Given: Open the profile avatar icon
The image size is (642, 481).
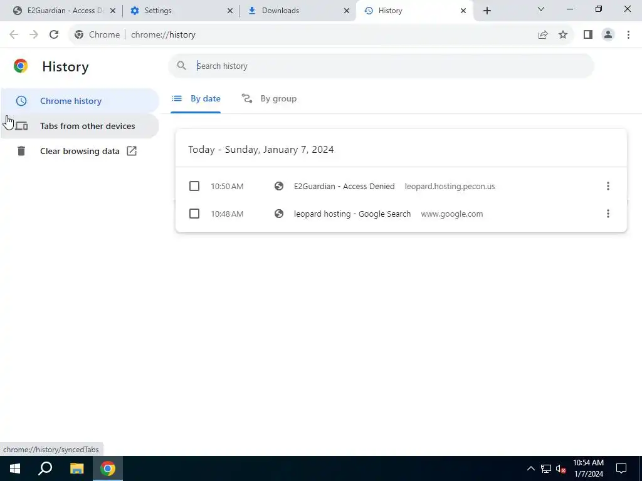Looking at the screenshot, I should (x=608, y=35).
